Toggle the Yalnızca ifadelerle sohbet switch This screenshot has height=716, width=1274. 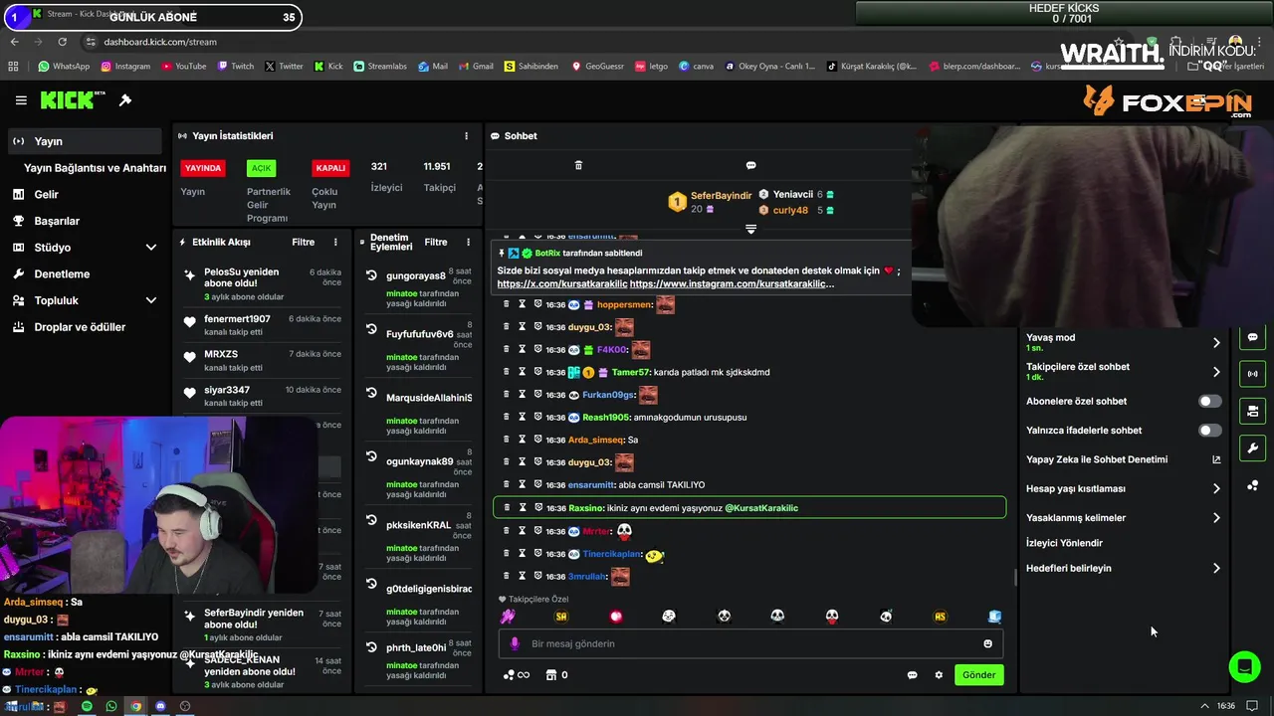point(1209,431)
